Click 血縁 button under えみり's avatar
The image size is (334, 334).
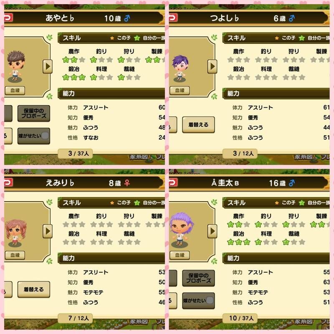pyautogui.click(x=15, y=255)
